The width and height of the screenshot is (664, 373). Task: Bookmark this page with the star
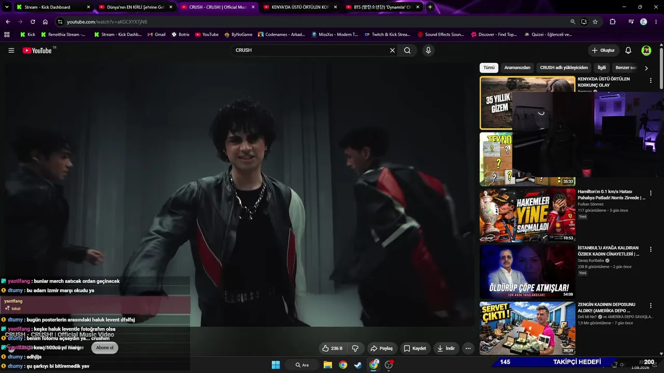[595, 22]
